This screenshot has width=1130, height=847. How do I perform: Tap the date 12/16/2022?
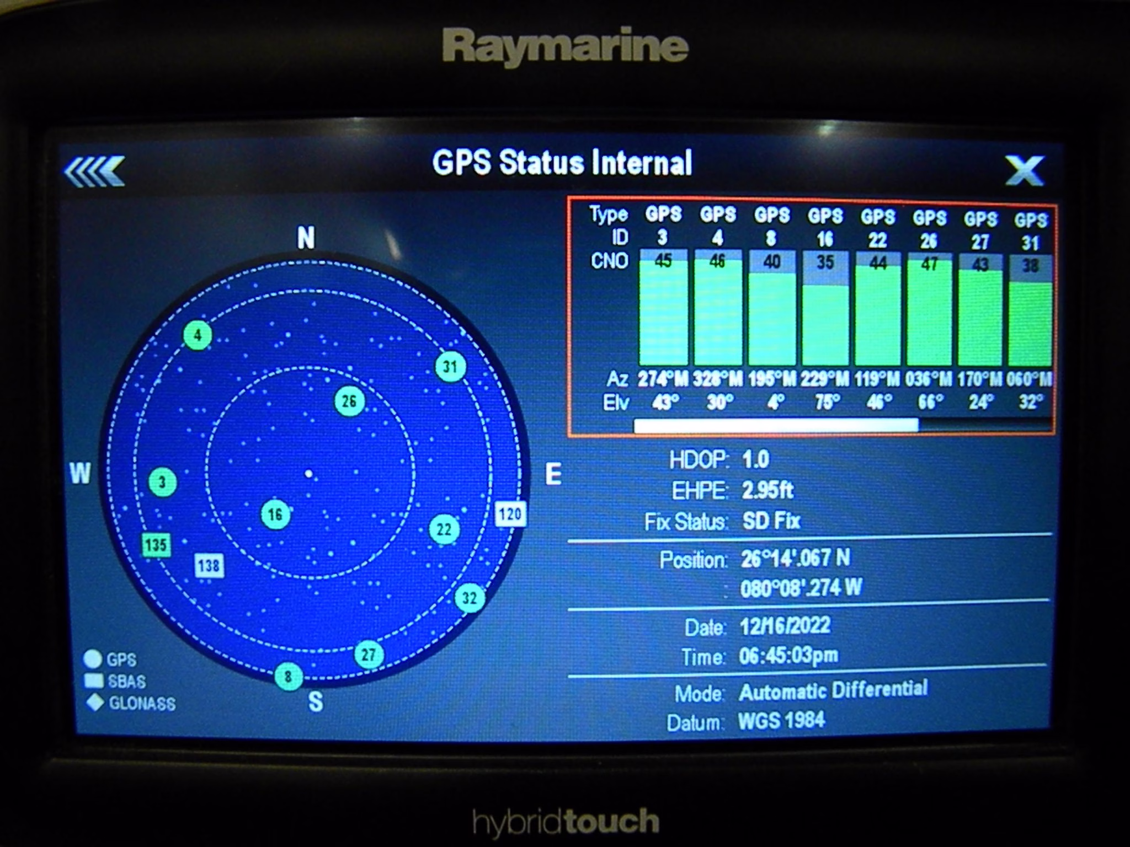tap(785, 625)
